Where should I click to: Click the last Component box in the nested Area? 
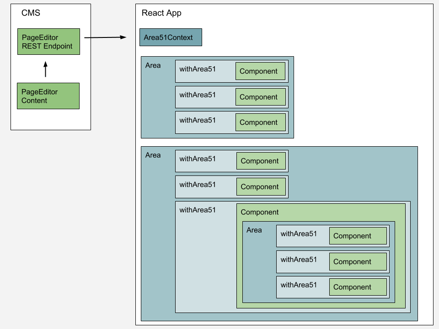(358, 287)
